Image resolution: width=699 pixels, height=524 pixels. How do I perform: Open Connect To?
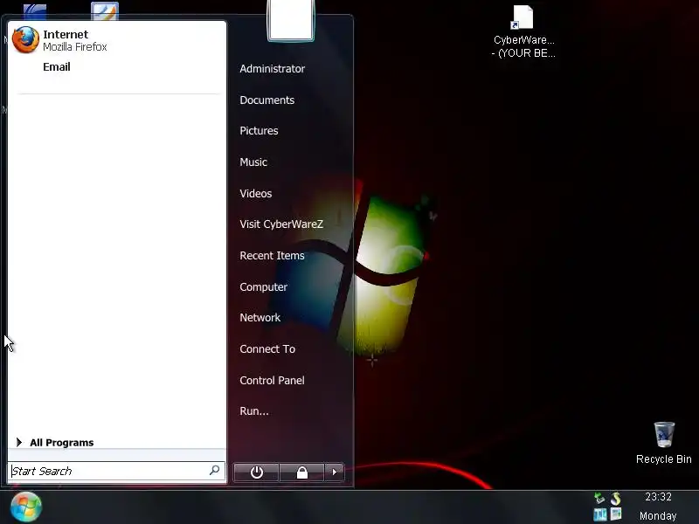[267, 348]
